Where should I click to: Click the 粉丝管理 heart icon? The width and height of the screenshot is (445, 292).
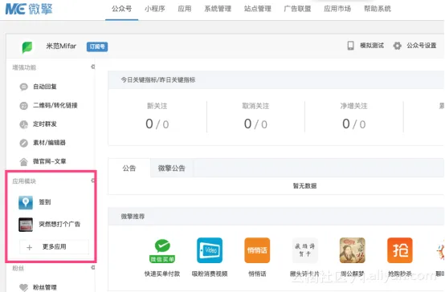coord(23,287)
